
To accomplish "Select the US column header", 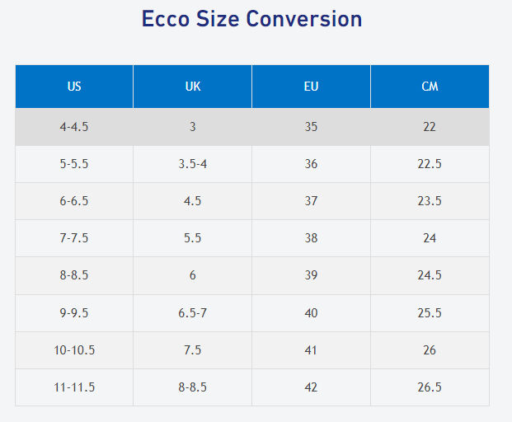I will click(74, 87).
